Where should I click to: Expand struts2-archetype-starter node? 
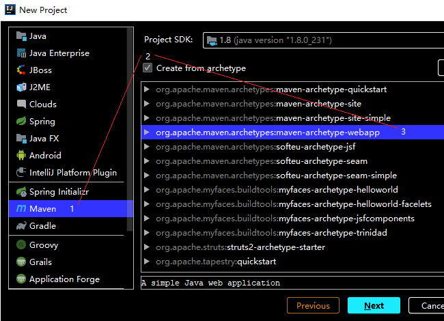click(147, 247)
